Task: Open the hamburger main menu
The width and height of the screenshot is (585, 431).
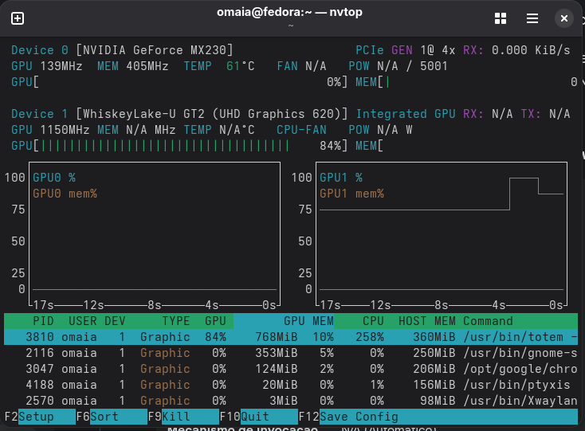Action: click(x=532, y=18)
